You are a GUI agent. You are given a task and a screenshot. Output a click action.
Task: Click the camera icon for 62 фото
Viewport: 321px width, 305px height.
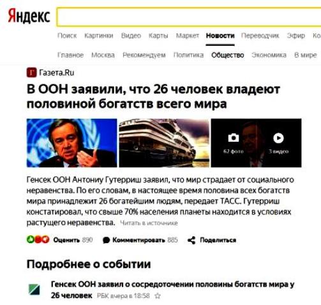[234, 138]
